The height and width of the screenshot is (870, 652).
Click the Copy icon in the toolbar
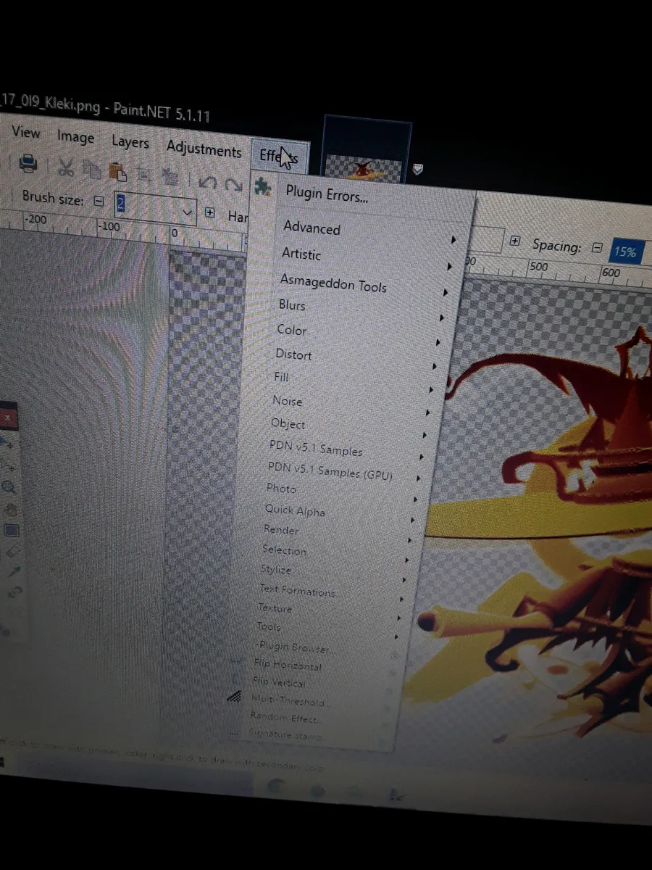coord(92,170)
